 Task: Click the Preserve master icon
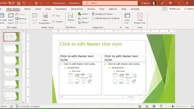(17, 23)
